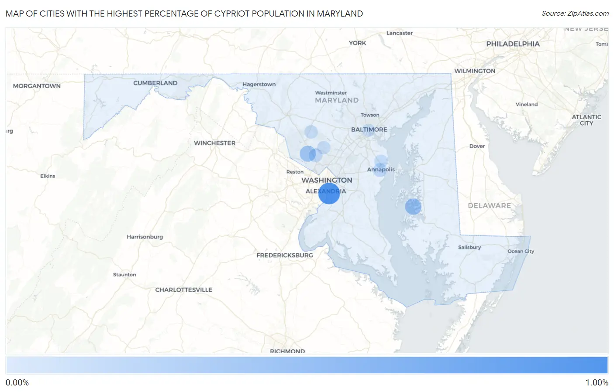The image size is (614, 392).
Task: Click the PHILADELPHIA city label
Action: tap(513, 44)
